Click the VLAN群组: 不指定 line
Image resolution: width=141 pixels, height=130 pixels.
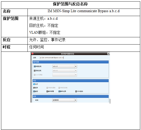tap(45, 32)
